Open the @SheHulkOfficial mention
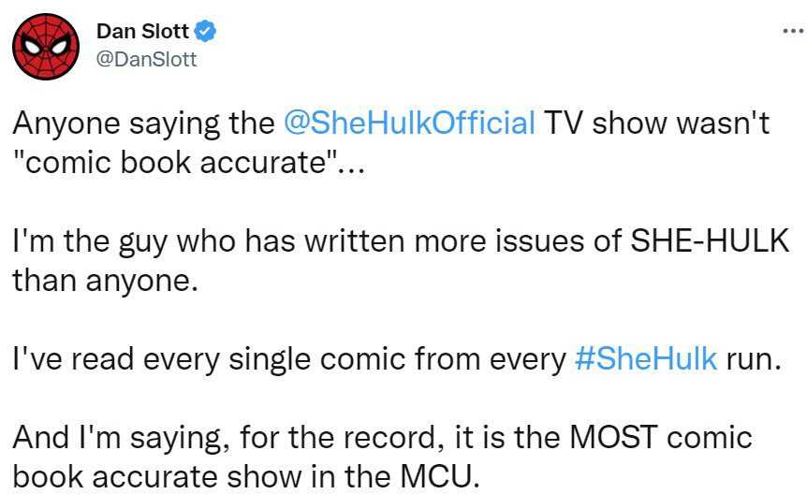Screen dimensions: 807x494 coord(409,123)
